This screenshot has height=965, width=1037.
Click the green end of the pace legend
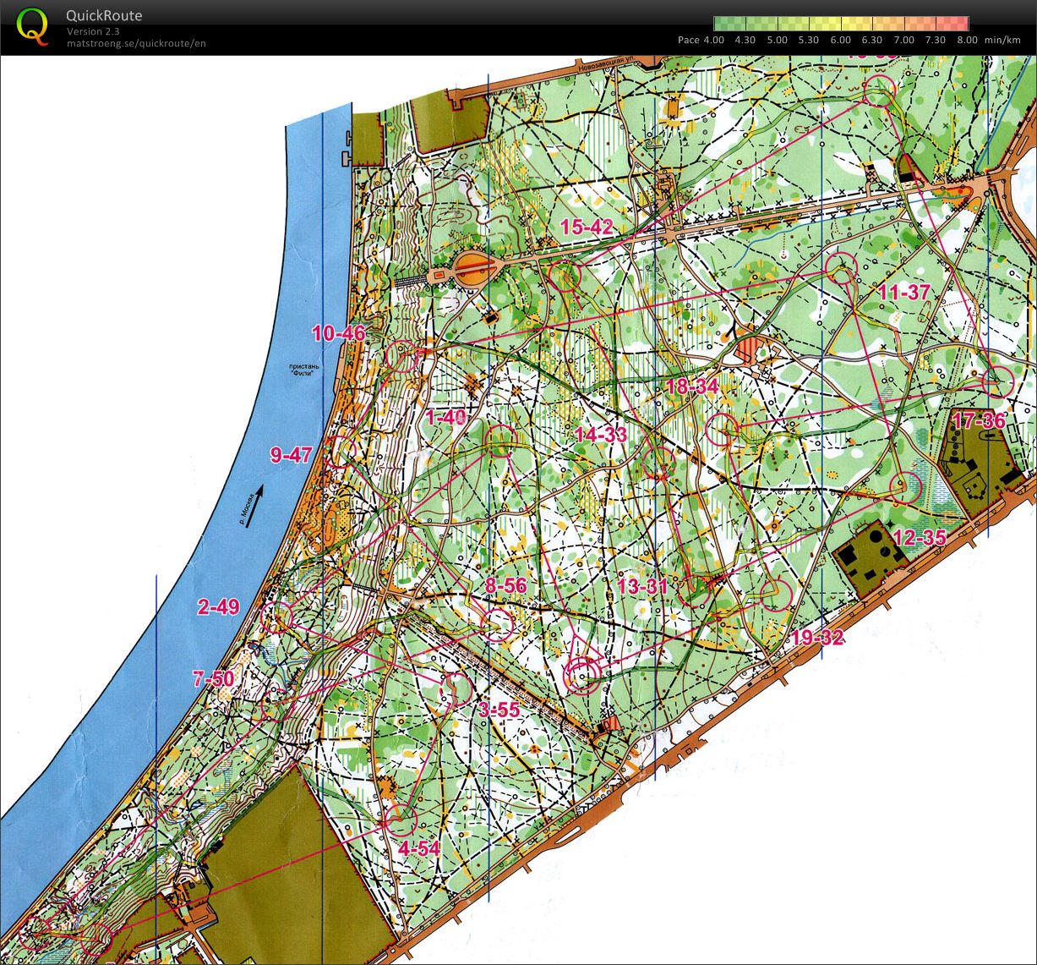point(723,24)
